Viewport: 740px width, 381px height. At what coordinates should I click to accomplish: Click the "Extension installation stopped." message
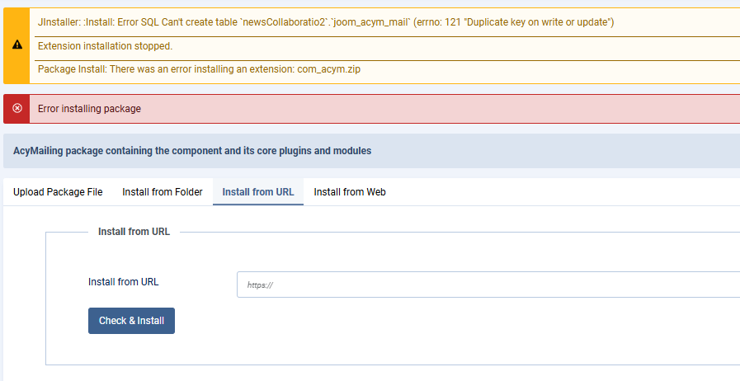pos(106,46)
